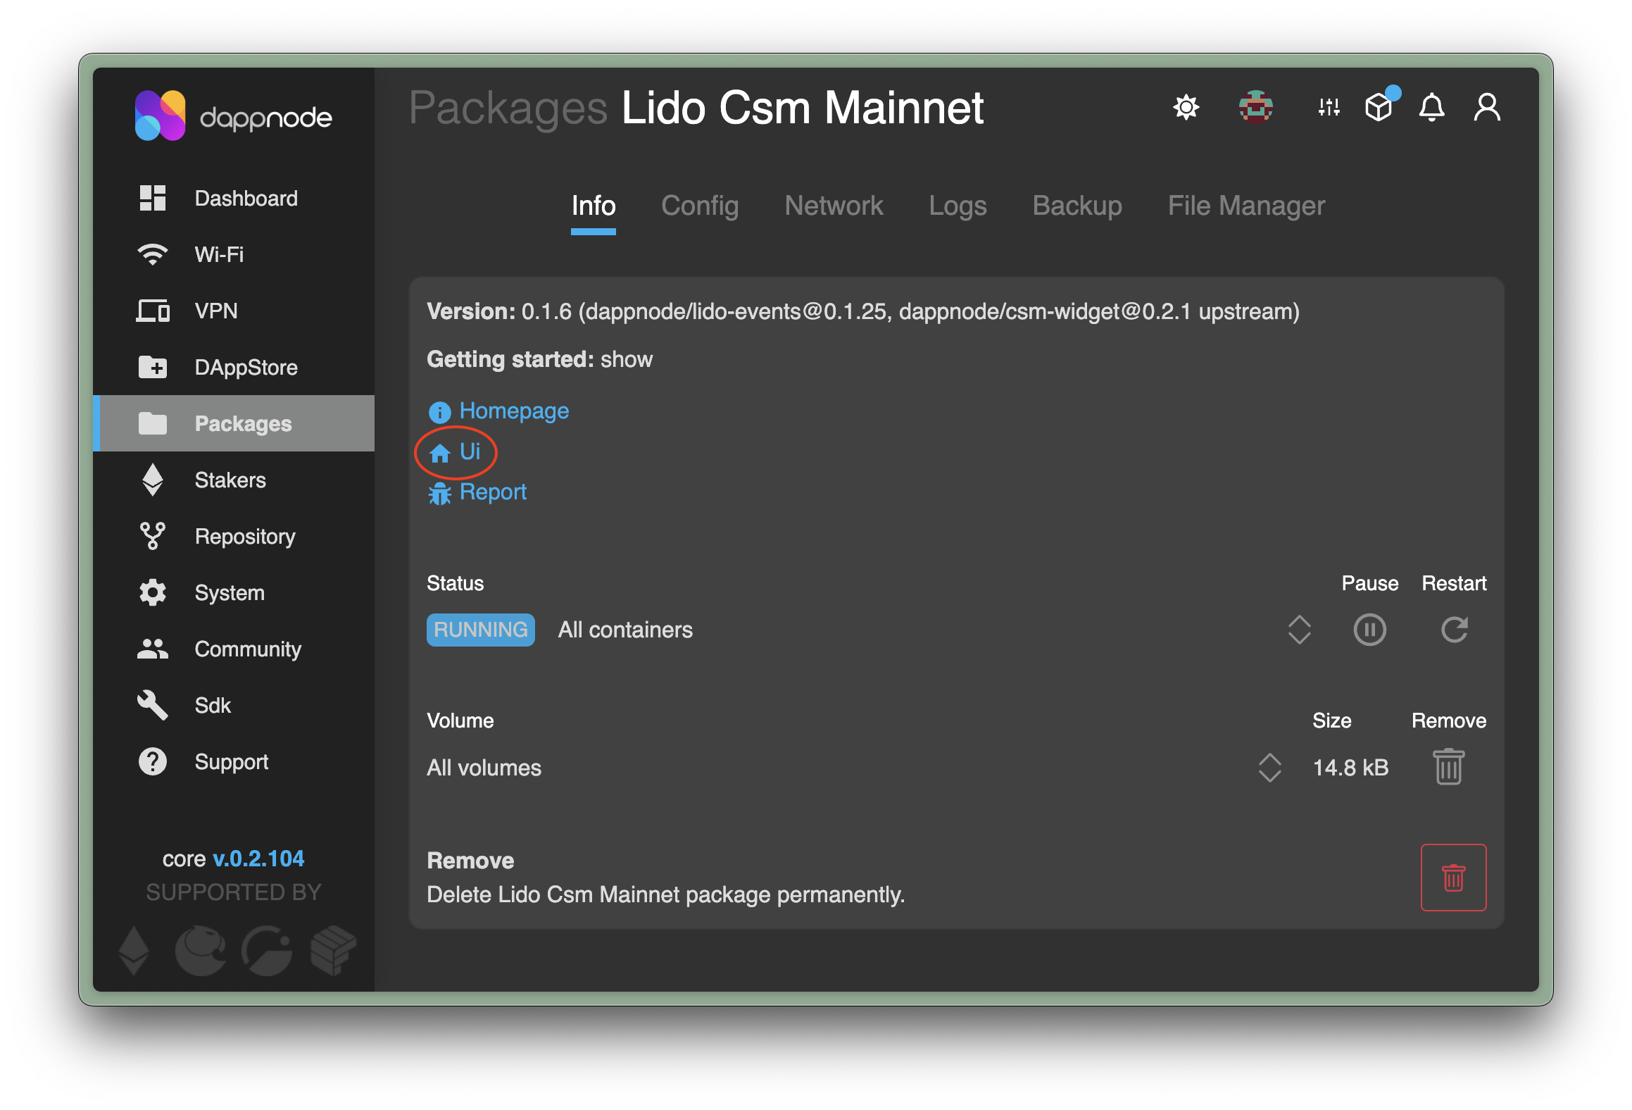Remove all volumes with the trash icon
Image resolution: width=1632 pixels, height=1110 pixels.
click(1448, 766)
